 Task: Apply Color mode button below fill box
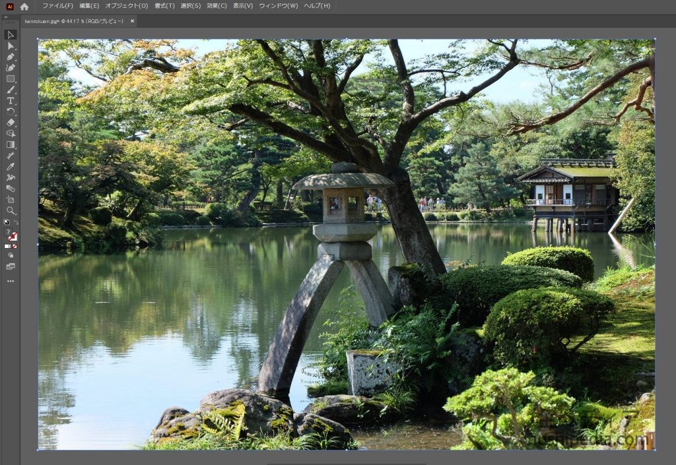7,246
